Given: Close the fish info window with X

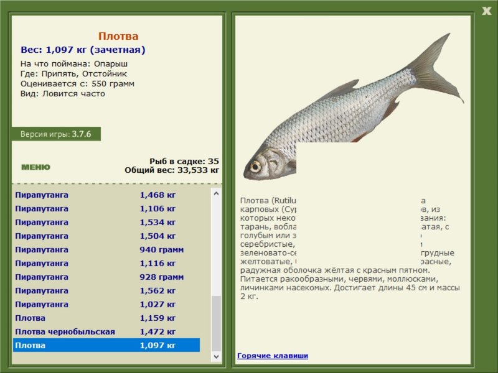Looking at the screenshot, I should [x=486, y=11].
